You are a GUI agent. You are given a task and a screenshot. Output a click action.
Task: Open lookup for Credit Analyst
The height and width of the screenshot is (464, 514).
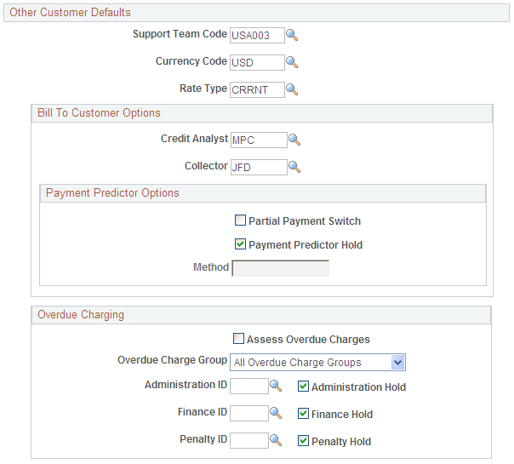tap(294, 140)
